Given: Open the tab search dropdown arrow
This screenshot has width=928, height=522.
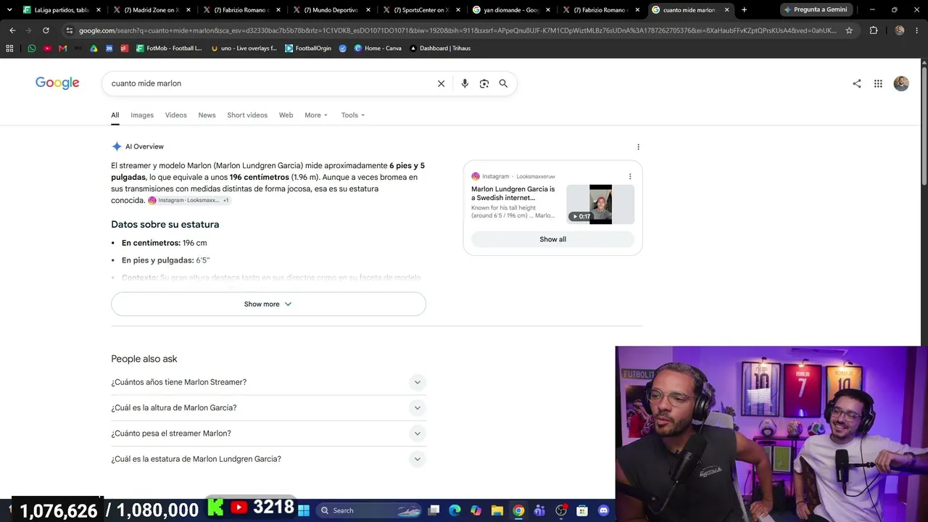Looking at the screenshot, I should (x=9, y=9).
